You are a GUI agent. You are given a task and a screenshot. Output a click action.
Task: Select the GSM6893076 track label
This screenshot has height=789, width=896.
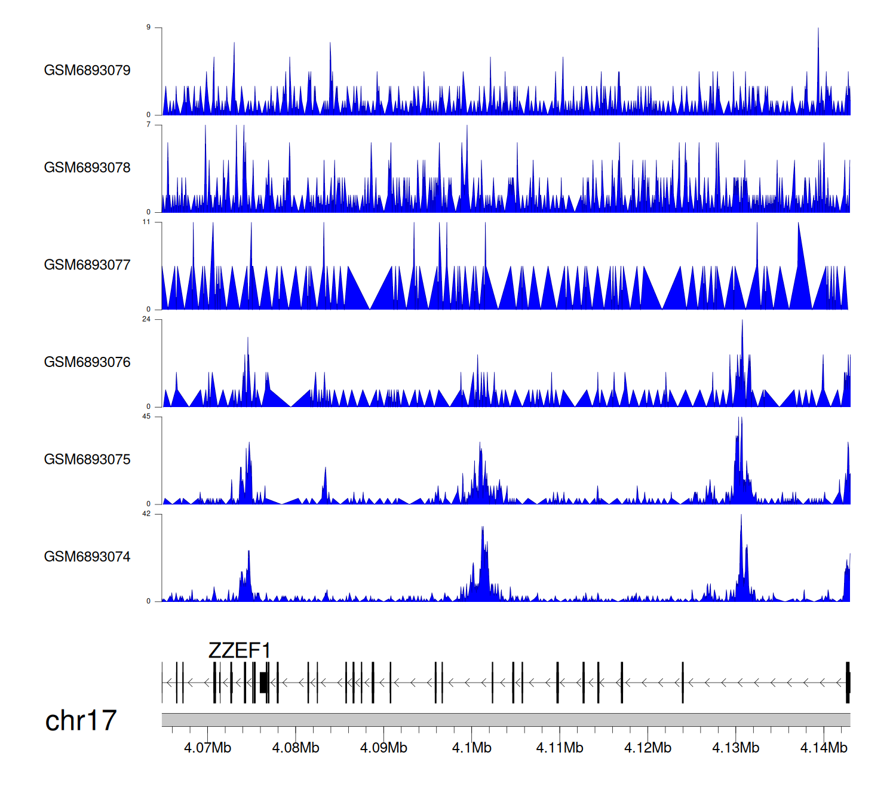click(87, 362)
